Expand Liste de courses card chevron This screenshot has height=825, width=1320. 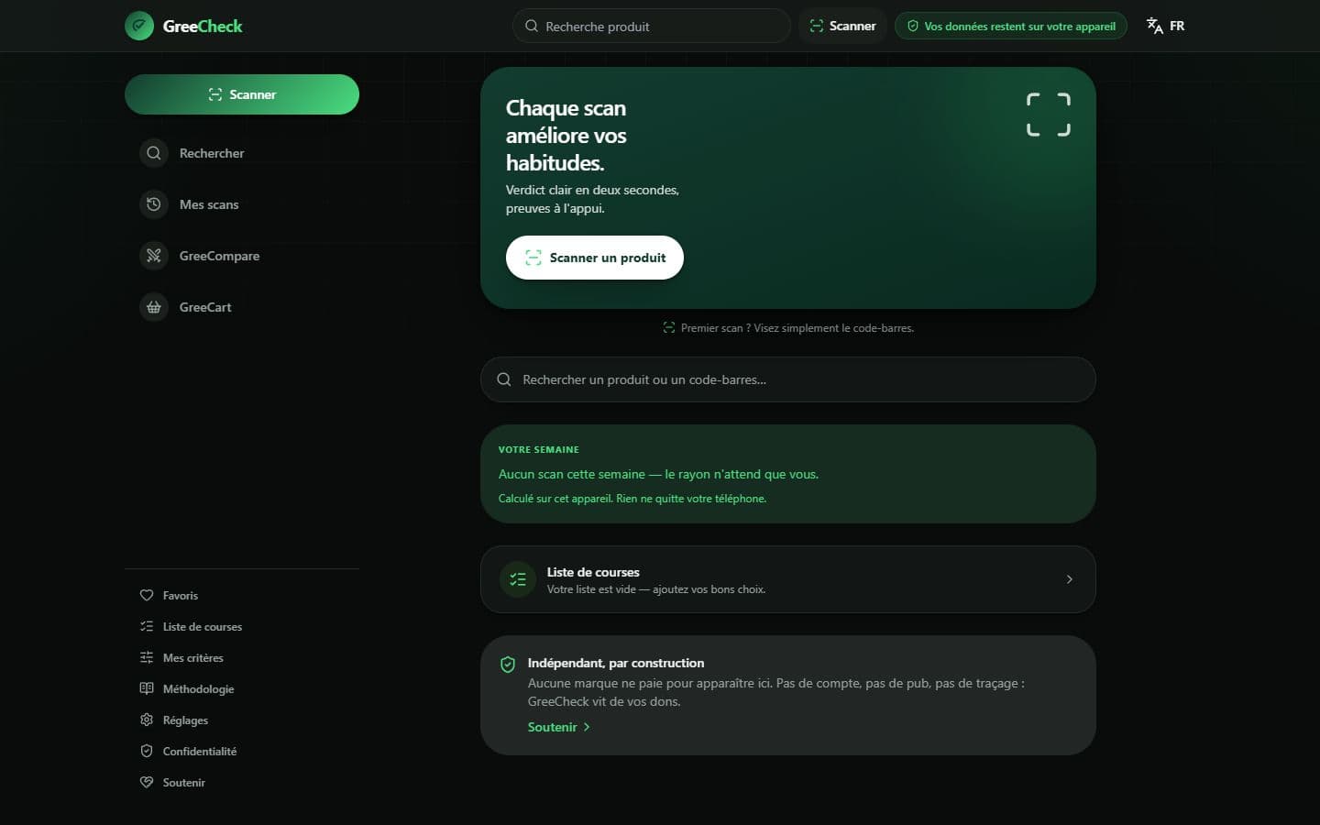pyautogui.click(x=1070, y=579)
